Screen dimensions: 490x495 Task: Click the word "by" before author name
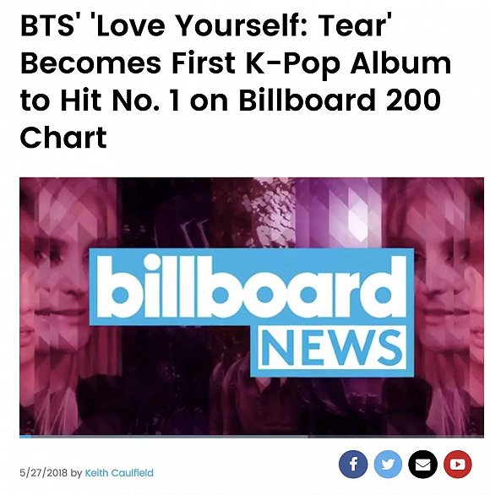[x=76, y=473]
